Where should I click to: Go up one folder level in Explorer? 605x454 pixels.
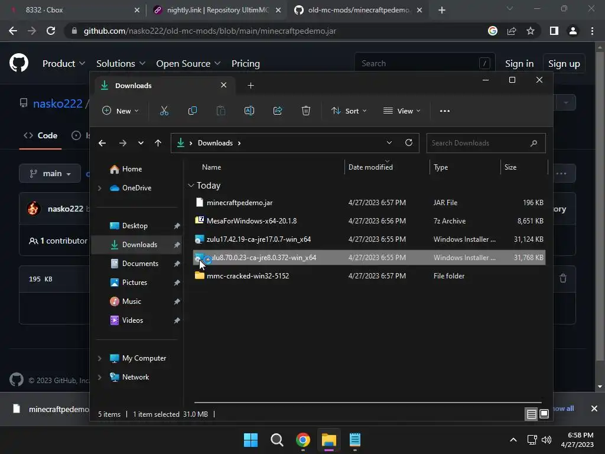158,143
